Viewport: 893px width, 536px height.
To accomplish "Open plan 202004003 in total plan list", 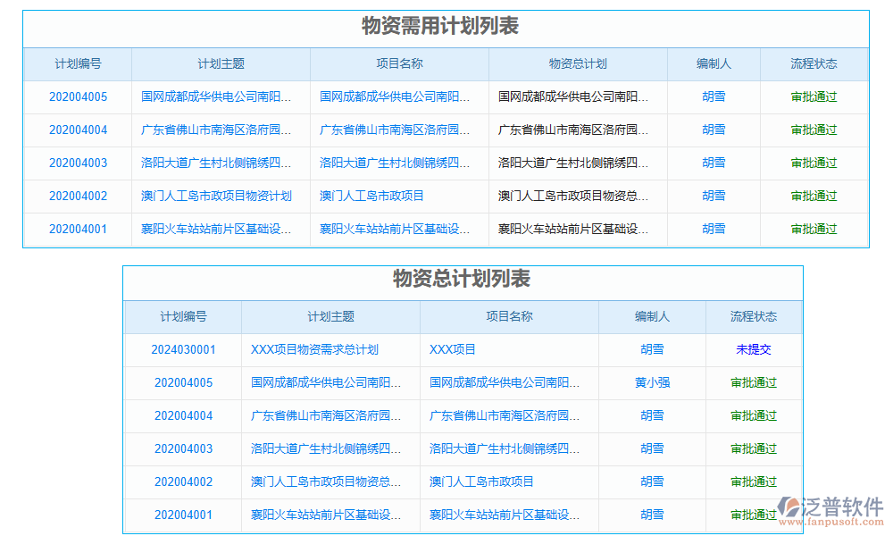I will (186, 448).
